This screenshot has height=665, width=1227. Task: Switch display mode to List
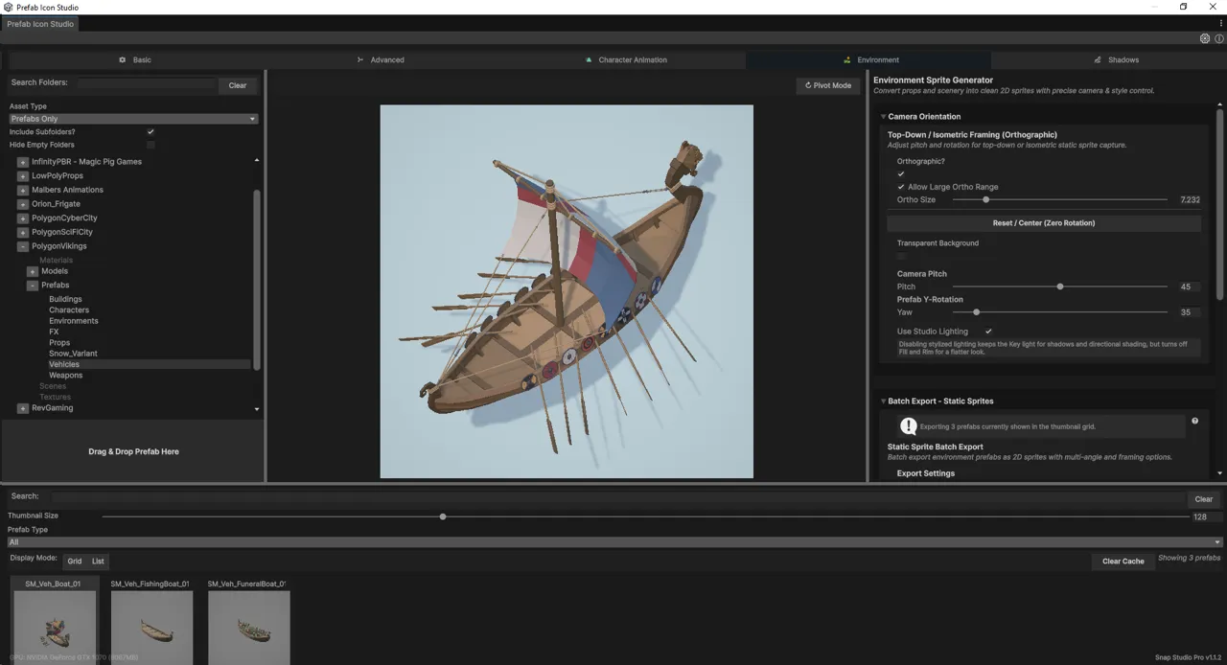[x=98, y=561]
